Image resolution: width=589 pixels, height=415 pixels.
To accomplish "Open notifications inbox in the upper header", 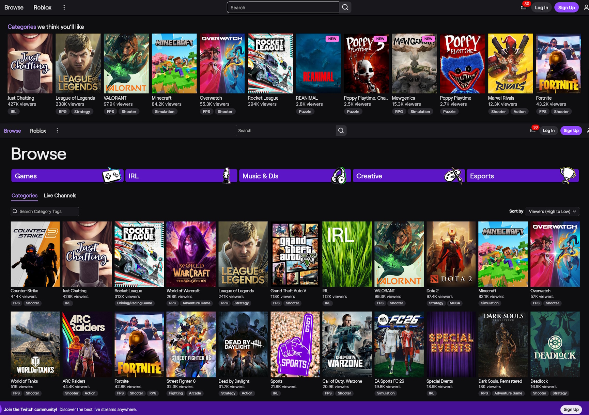I will [524, 7].
